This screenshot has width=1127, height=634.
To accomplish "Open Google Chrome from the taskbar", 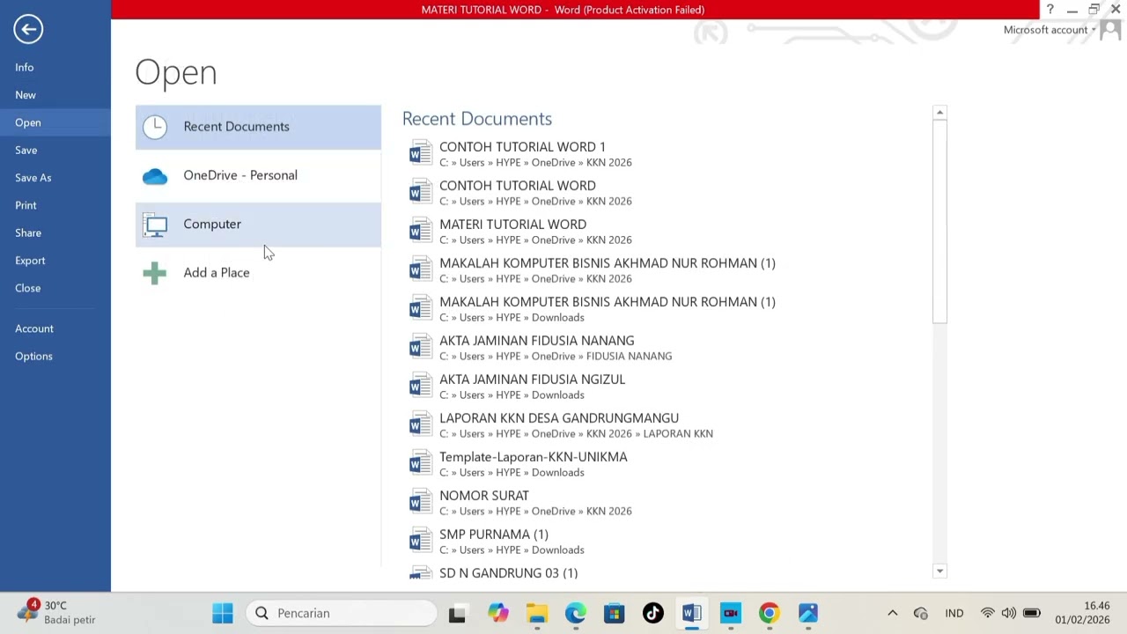I will (x=769, y=613).
